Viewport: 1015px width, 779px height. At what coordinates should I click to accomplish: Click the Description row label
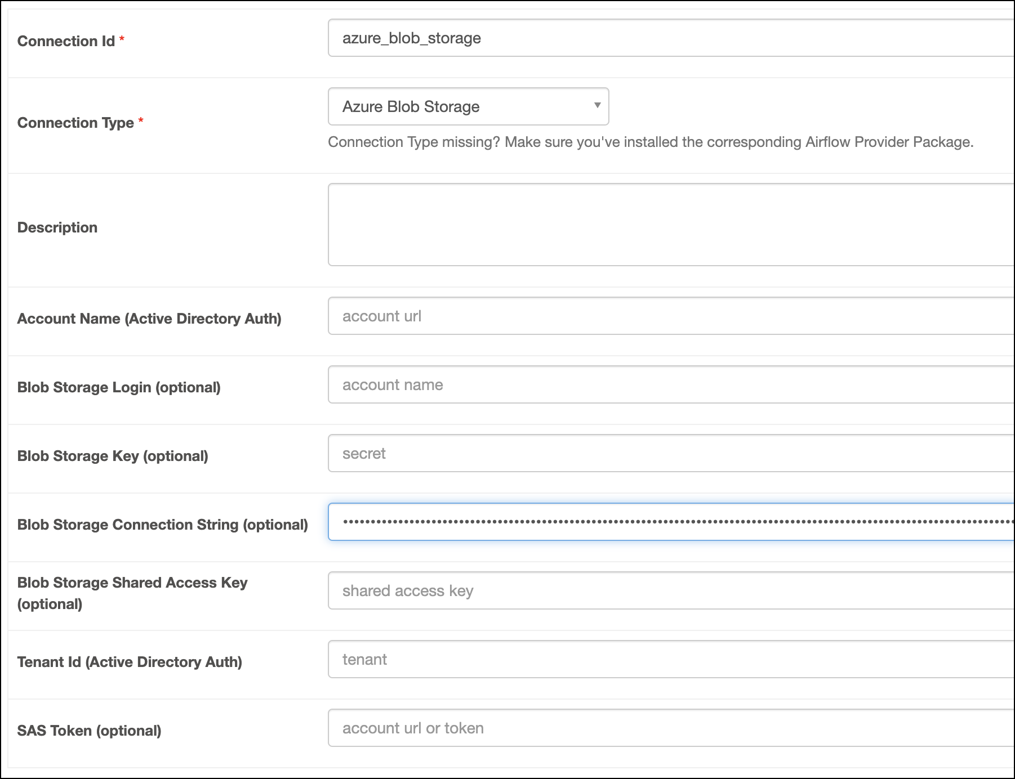(x=57, y=227)
